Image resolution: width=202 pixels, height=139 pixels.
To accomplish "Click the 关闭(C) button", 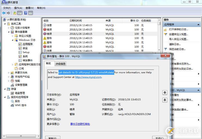I will [160, 137].
